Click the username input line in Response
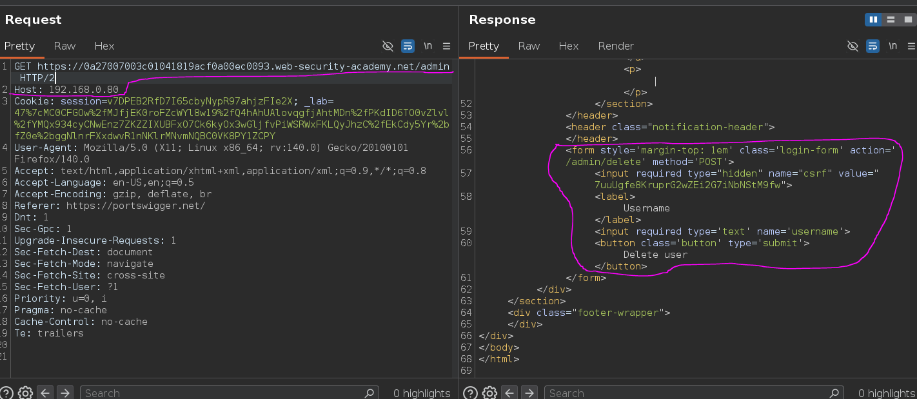This screenshot has width=917, height=399. click(x=722, y=231)
